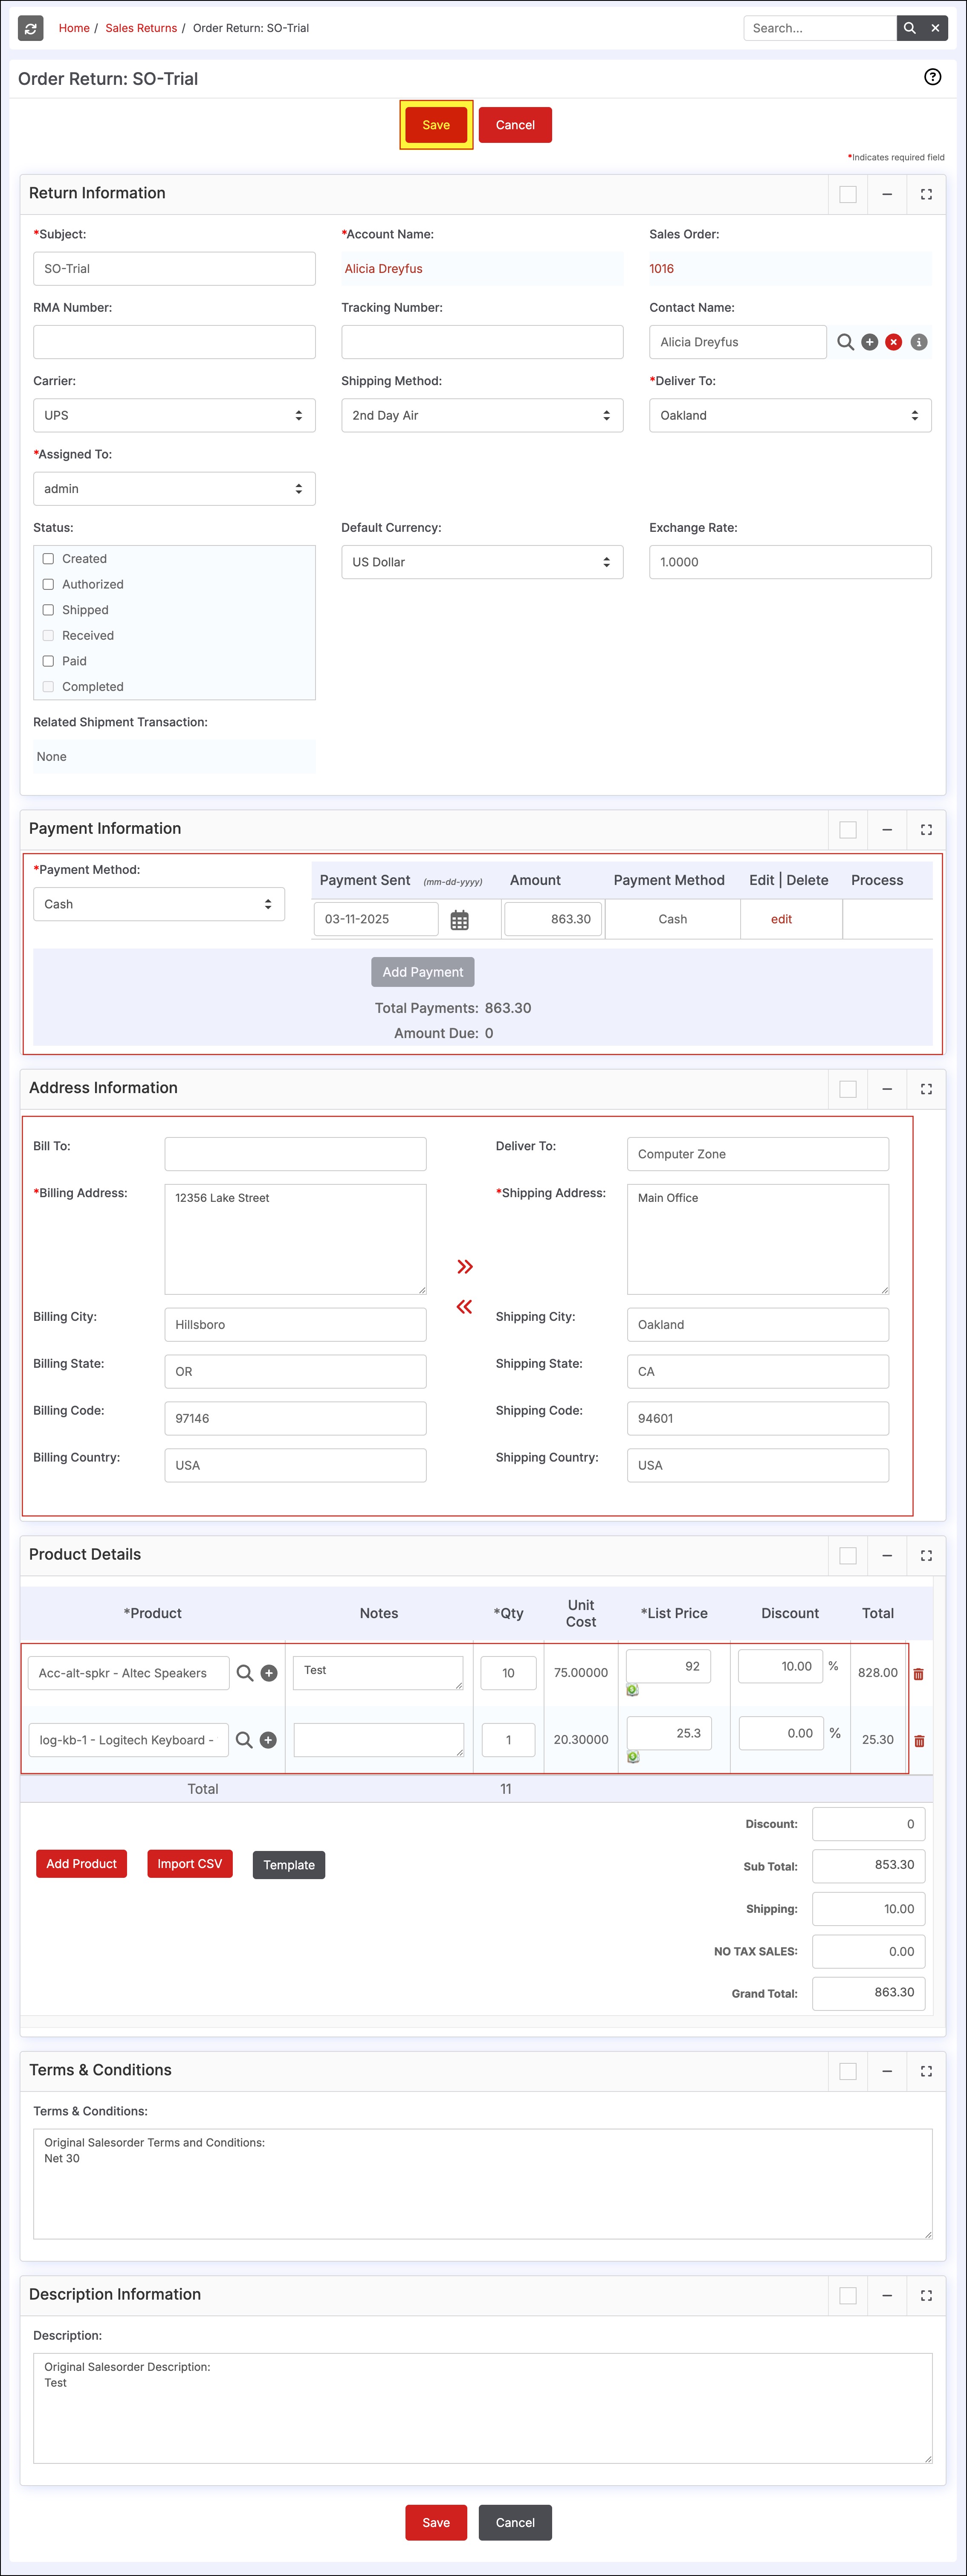Open Shipping Method dropdown 2nd Day Air
The height and width of the screenshot is (2576, 967).
(x=482, y=416)
